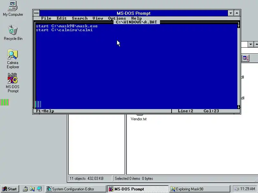
Task: Click the editor scrollbar up arrow
Action: 239,26
